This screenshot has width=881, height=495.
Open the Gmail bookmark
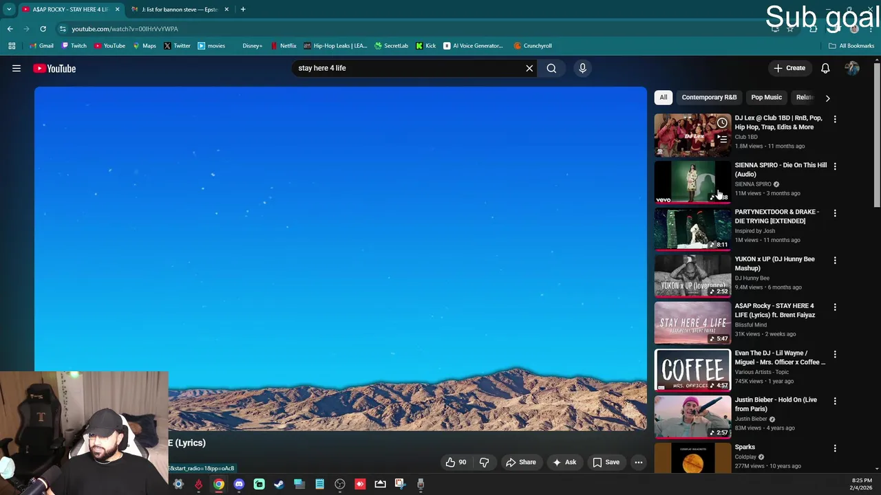(x=41, y=45)
